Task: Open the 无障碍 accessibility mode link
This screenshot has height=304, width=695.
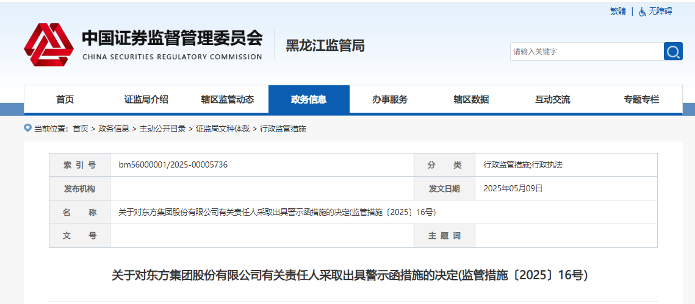Action: pyautogui.click(x=660, y=12)
